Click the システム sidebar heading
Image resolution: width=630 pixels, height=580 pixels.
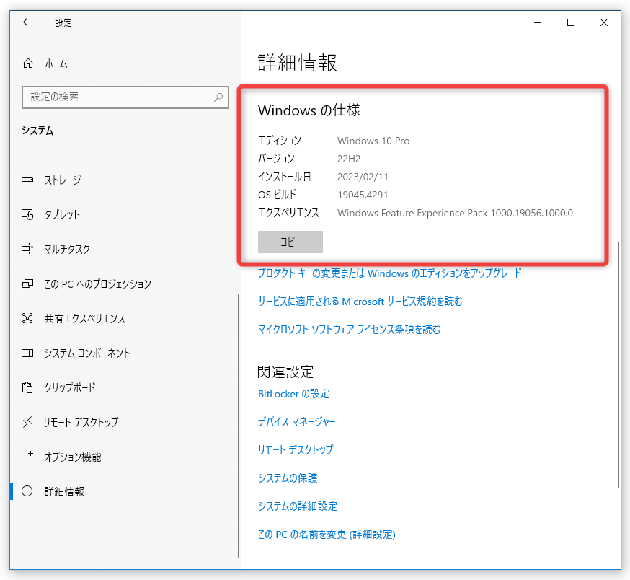pos(37,131)
